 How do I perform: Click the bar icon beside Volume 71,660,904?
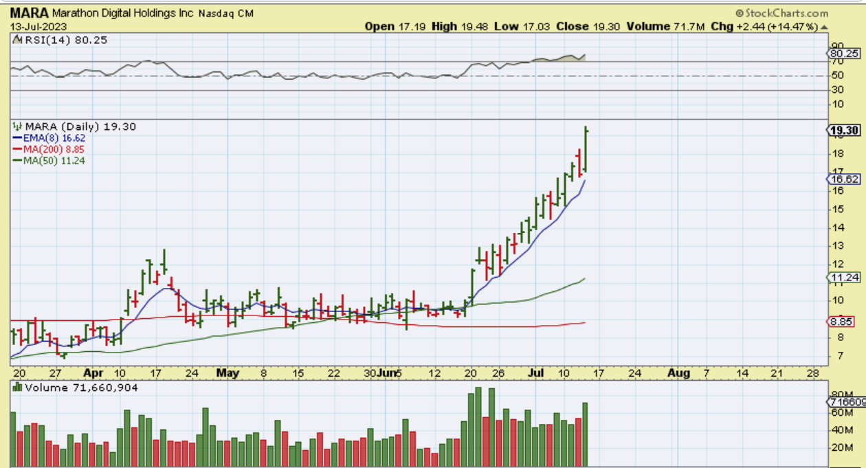16,388
